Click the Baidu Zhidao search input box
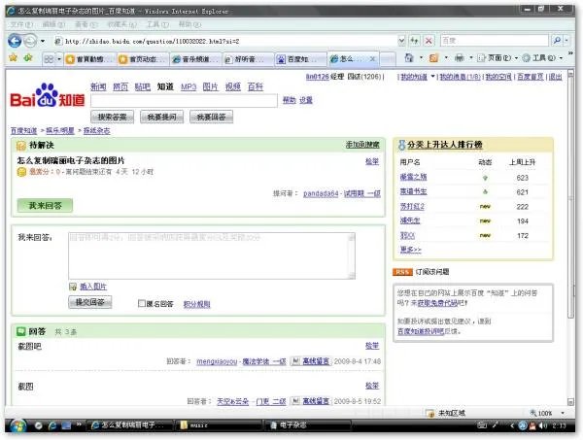Viewport: 583px width, 440px height. tap(184, 100)
